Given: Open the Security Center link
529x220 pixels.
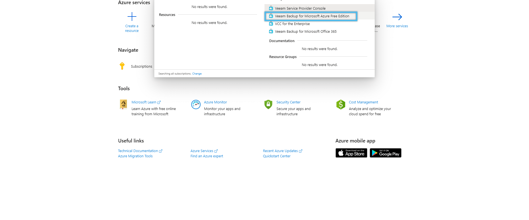Looking at the screenshot, I should point(288,102).
